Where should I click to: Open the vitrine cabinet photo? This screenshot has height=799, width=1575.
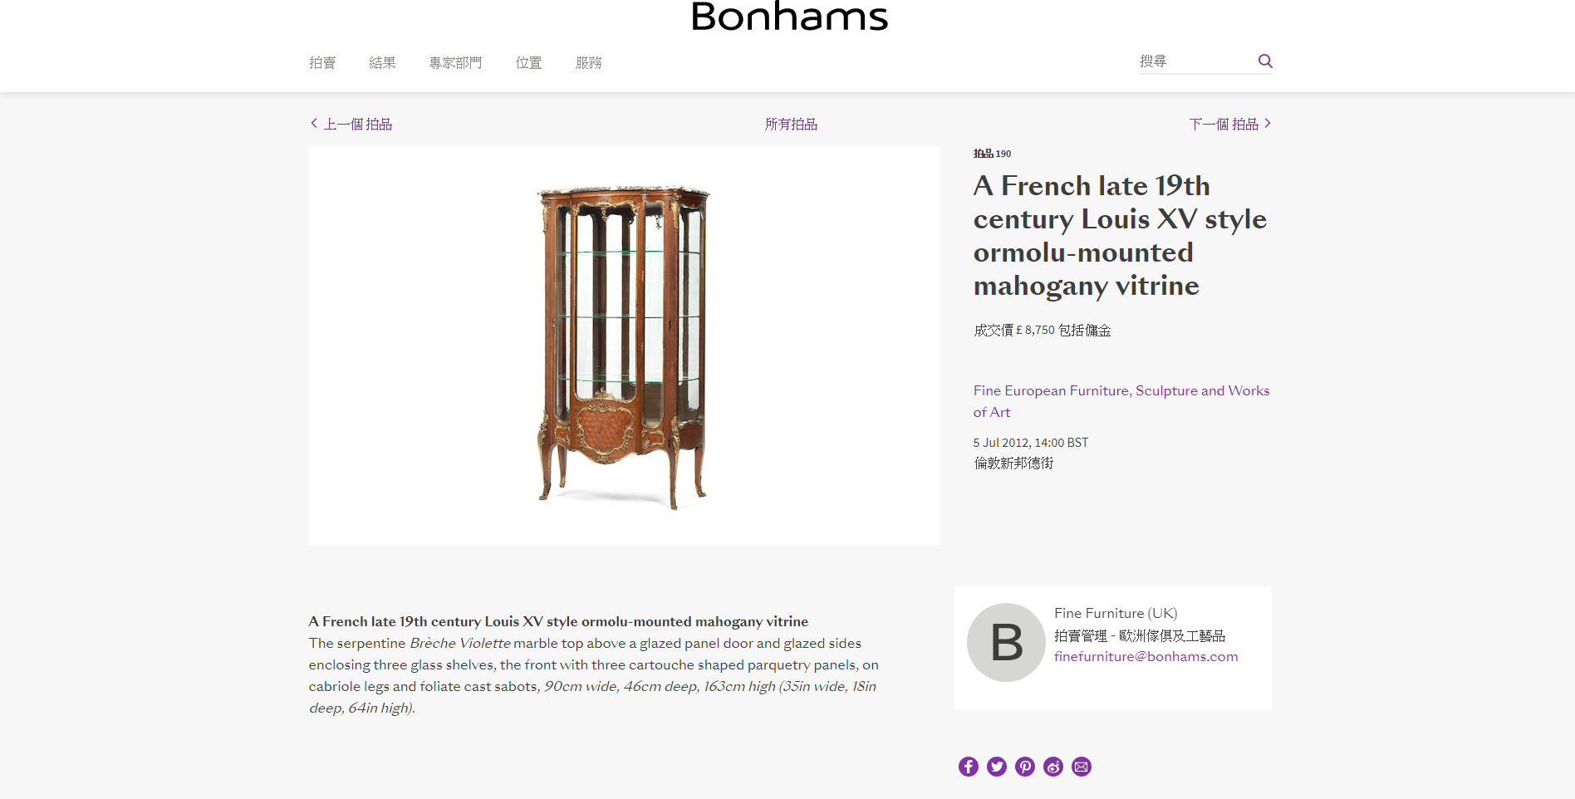click(624, 346)
